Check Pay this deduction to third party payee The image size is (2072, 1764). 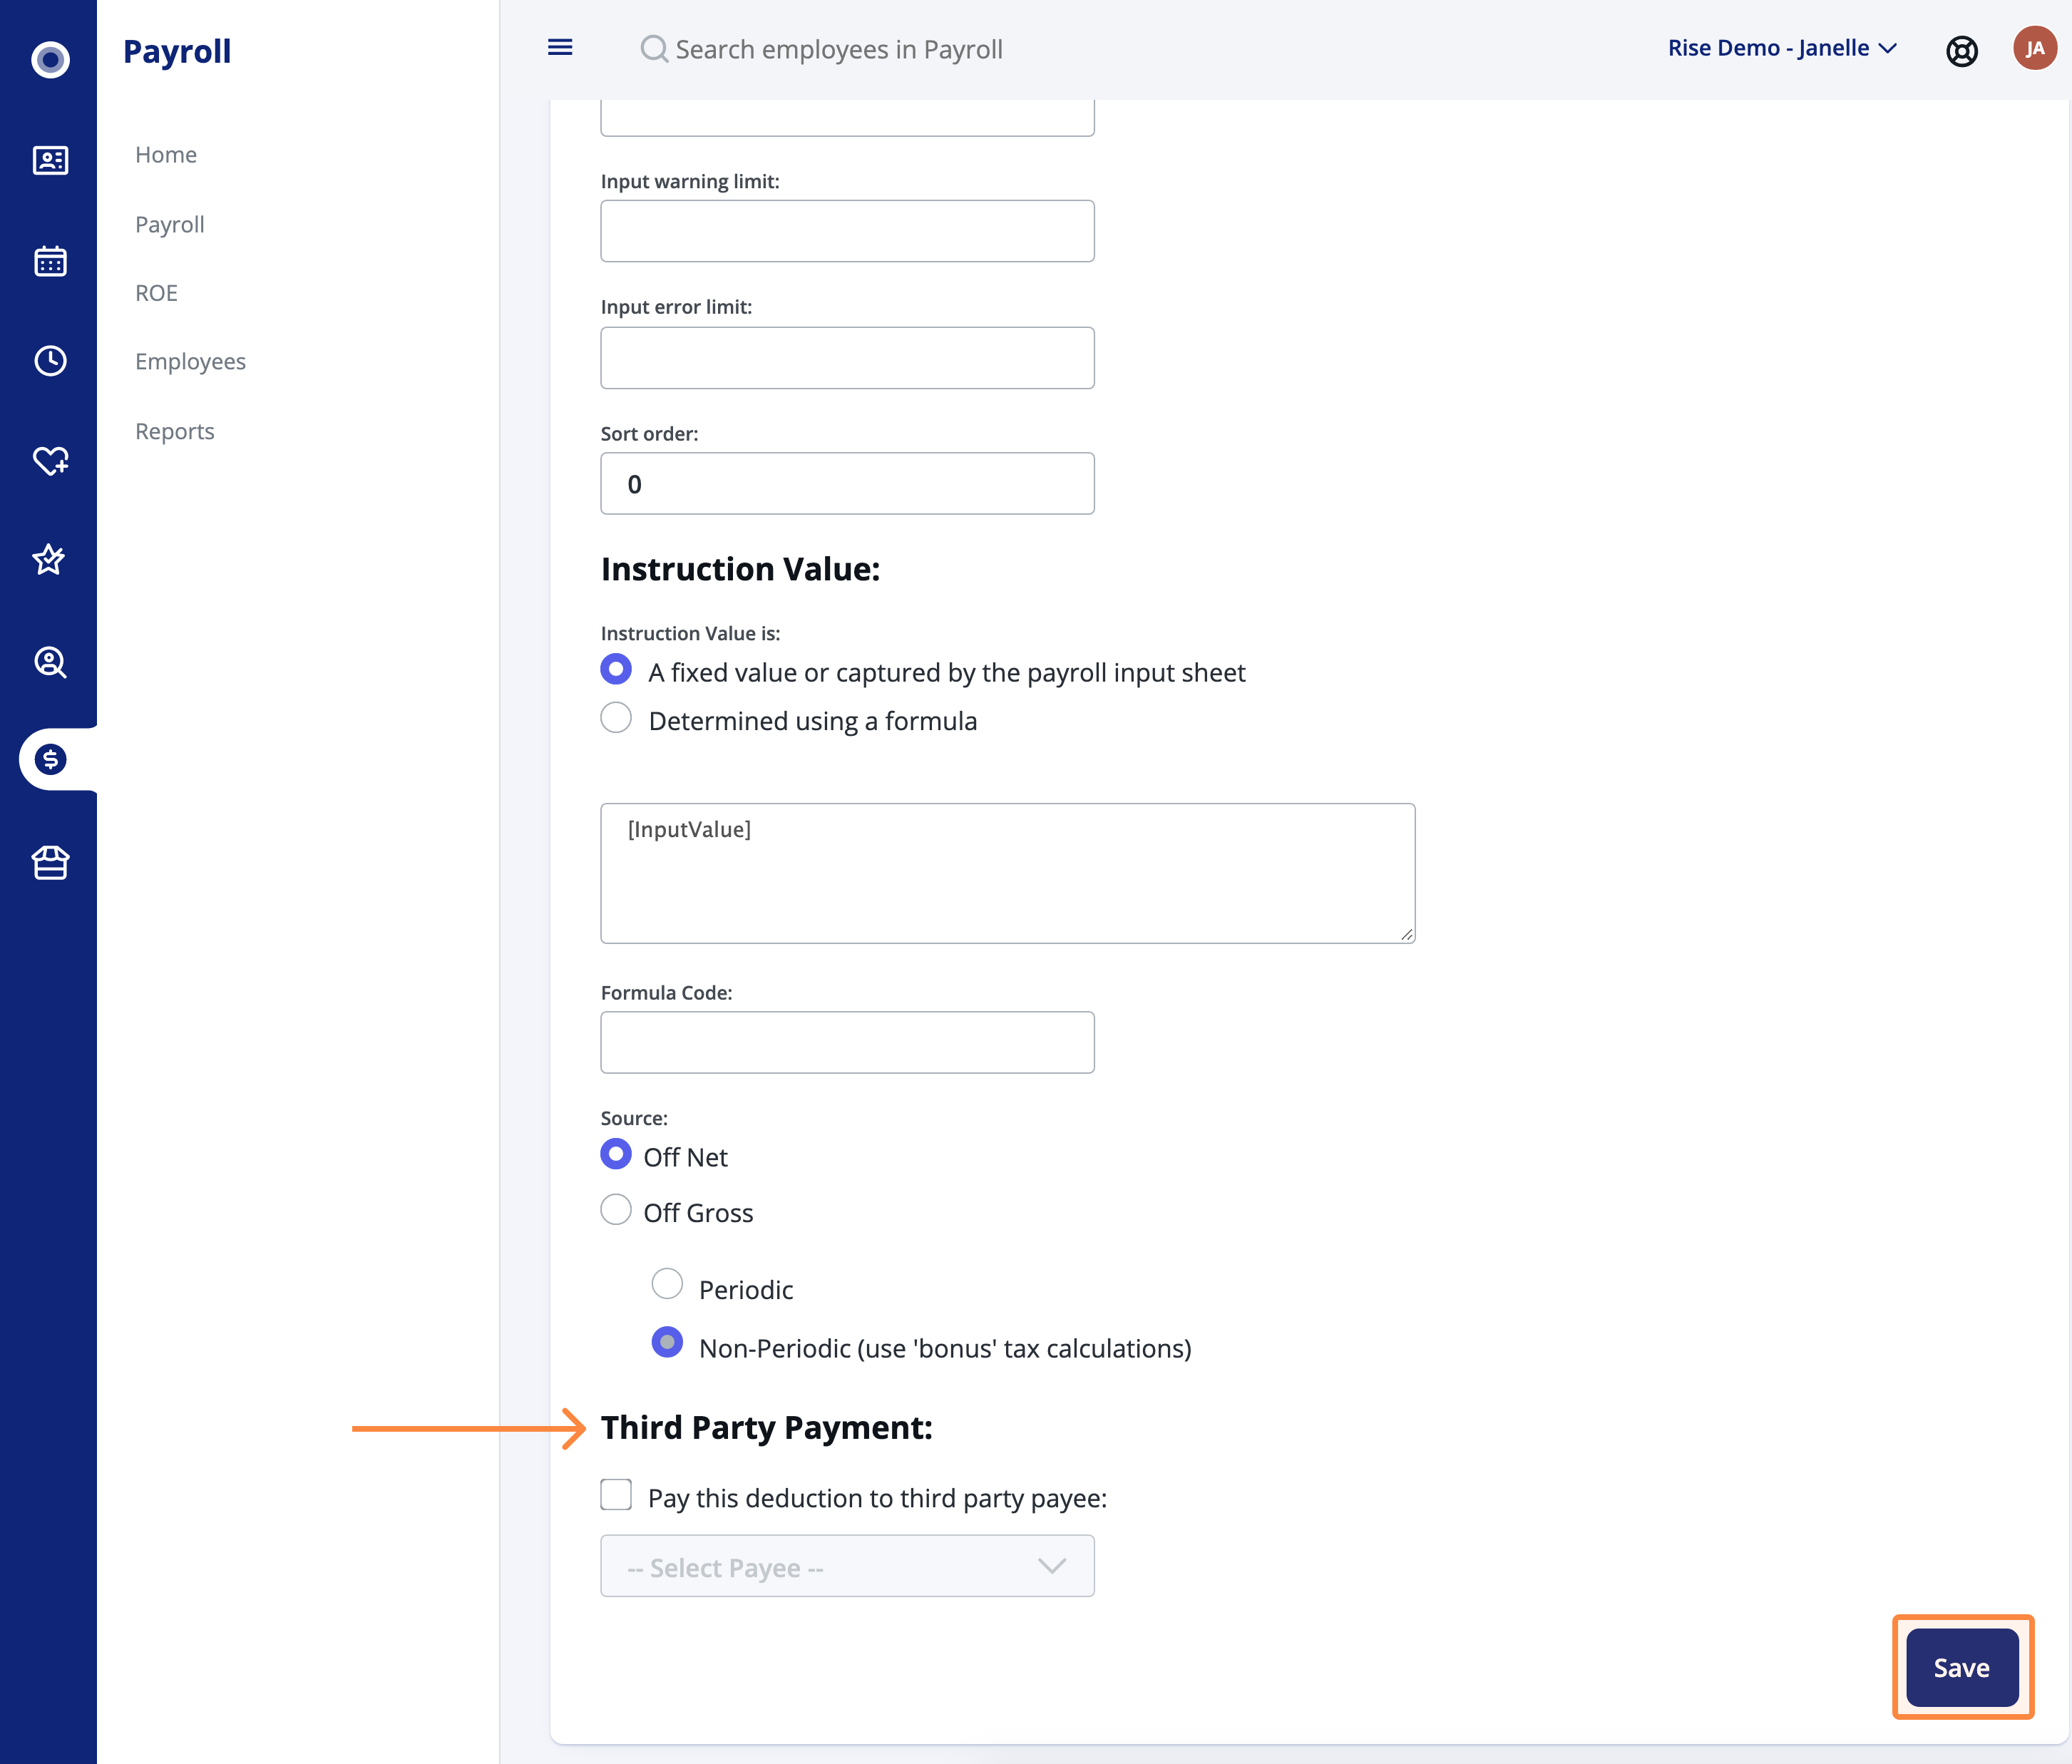click(x=616, y=1495)
